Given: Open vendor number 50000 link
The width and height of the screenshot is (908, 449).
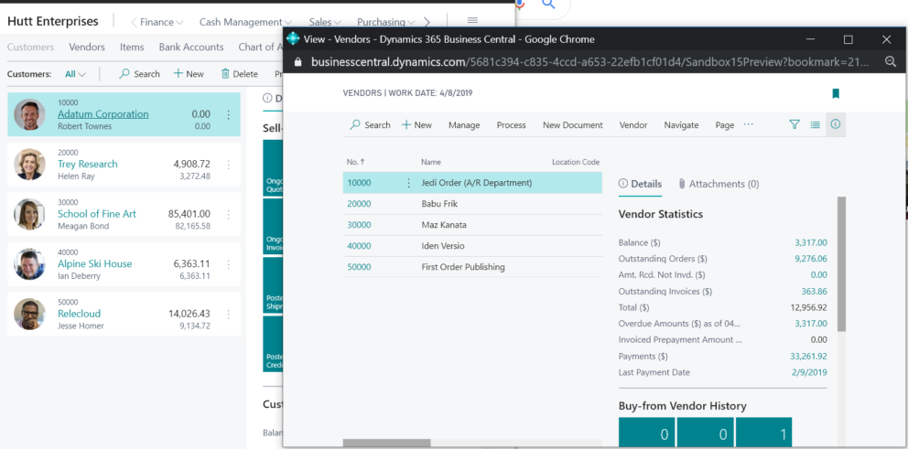Looking at the screenshot, I should (359, 267).
